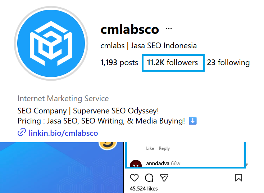Open comments via speech bubble icon
Screen dimensions: 264x193
click(149, 178)
